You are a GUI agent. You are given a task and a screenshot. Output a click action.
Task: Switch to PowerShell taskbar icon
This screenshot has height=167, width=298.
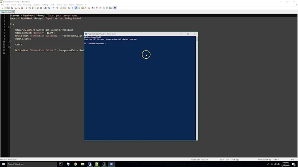point(111,164)
